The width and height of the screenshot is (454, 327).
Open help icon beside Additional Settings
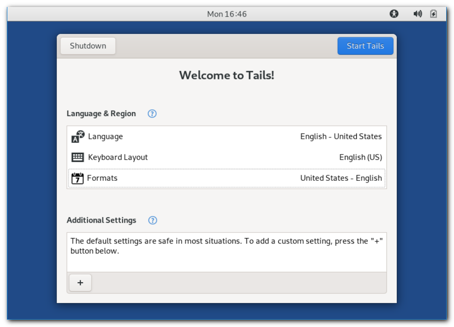point(153,220)
